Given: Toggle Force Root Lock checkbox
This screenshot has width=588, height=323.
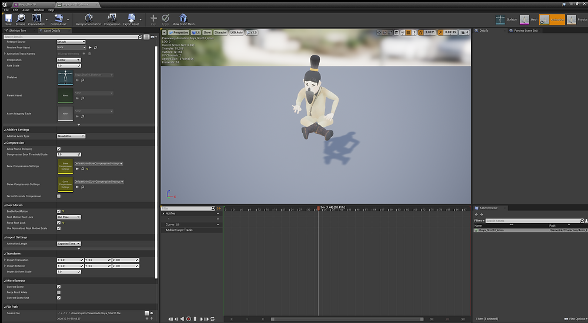Looking at the screenshot, I should 58,223.
